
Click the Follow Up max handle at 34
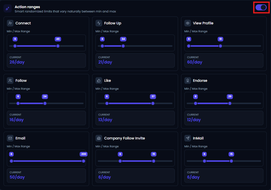tap(123, 46)
